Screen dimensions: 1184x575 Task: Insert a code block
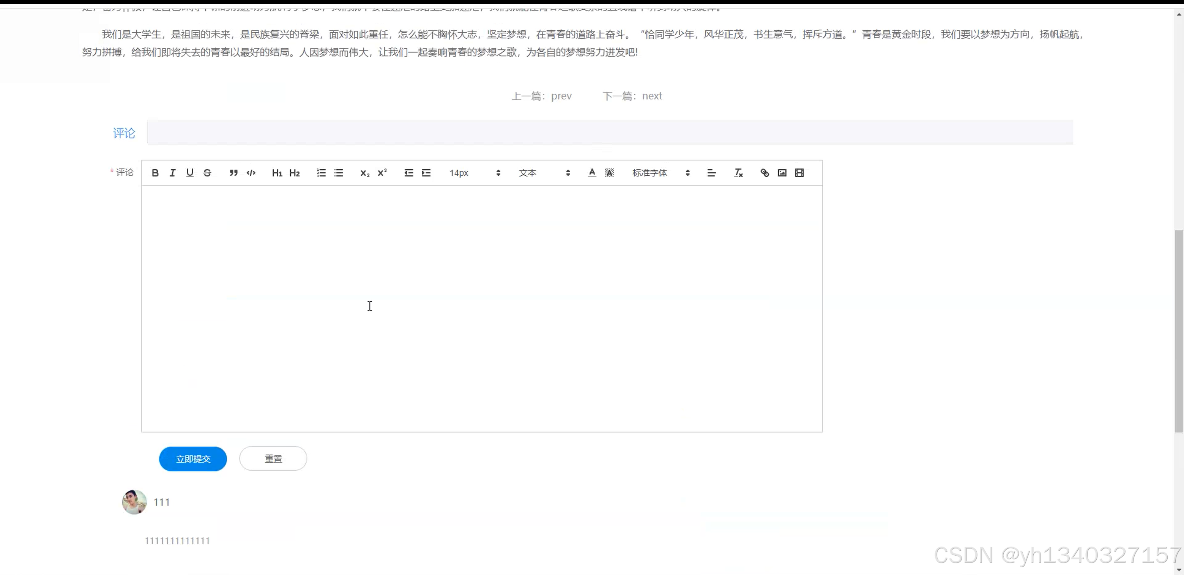[x=251, y=173]
